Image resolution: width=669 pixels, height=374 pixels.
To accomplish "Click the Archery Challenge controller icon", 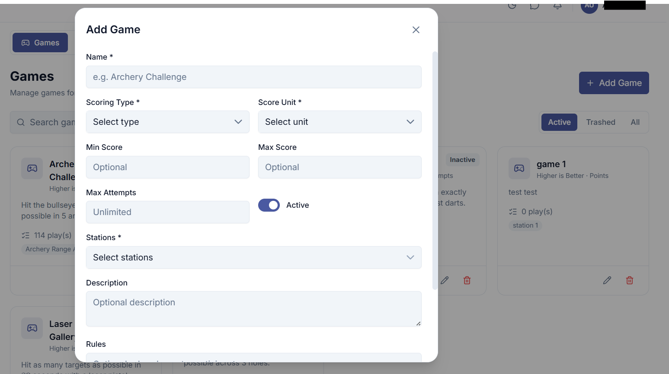I will (32, 168).
